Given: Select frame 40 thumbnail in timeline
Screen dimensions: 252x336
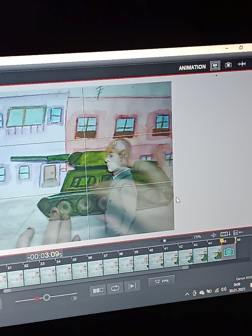Looking at the screenshot, I should (x=156, y=261).
